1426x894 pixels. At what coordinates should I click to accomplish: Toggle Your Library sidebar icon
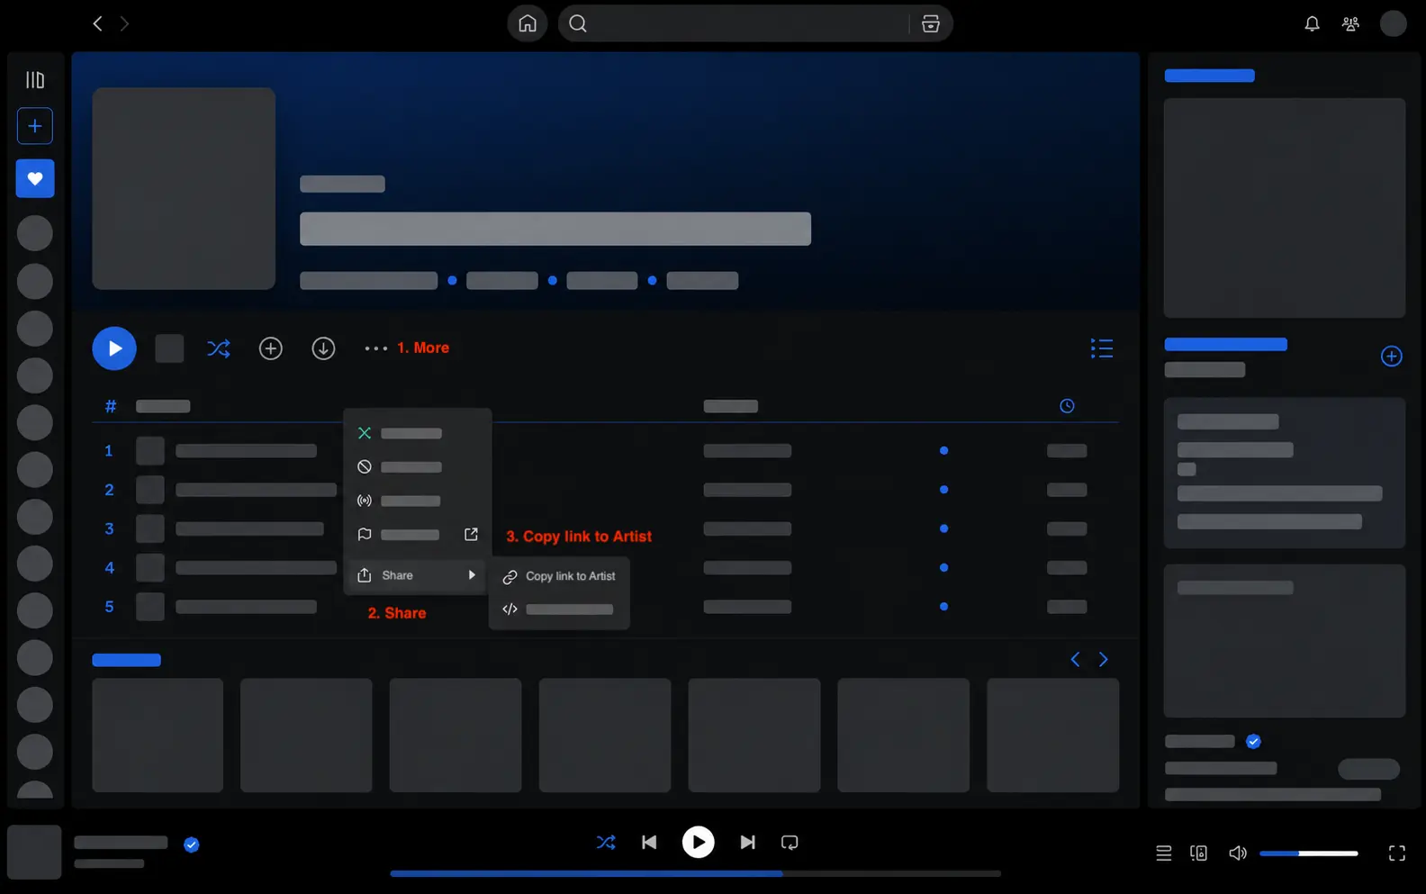tap(35, 80)
